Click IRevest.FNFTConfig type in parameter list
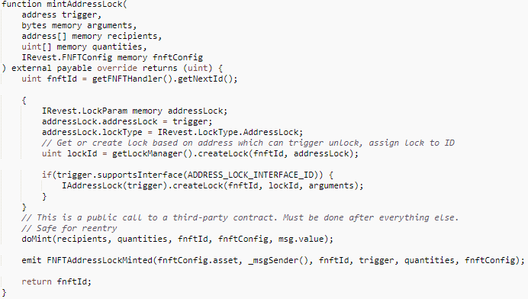This screenshot has width=528, height=299. pos(66,57)
